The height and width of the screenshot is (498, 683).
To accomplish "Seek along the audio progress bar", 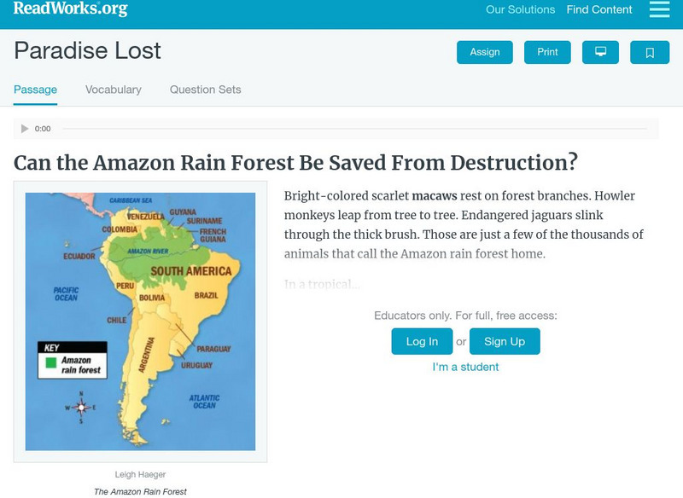I will pos(354,129).
